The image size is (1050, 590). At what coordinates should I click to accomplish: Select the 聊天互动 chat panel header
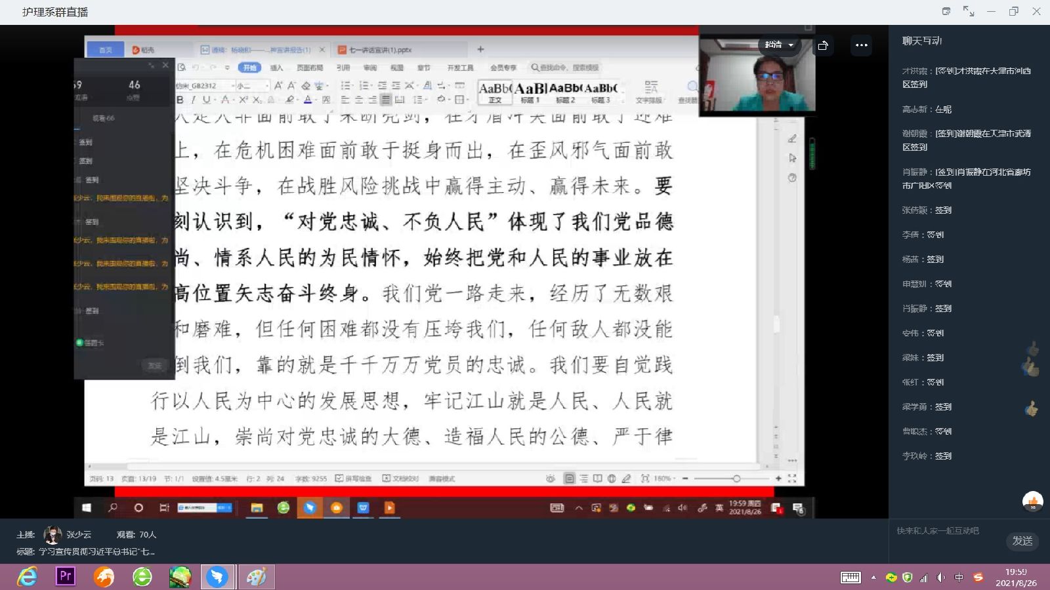point(922,41)
